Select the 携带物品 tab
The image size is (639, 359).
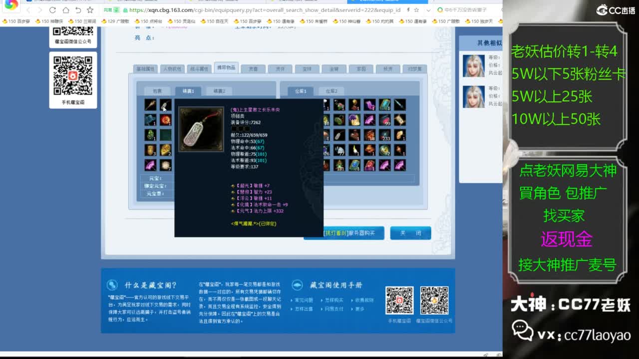pyautogui.click(x=226, y=68)
